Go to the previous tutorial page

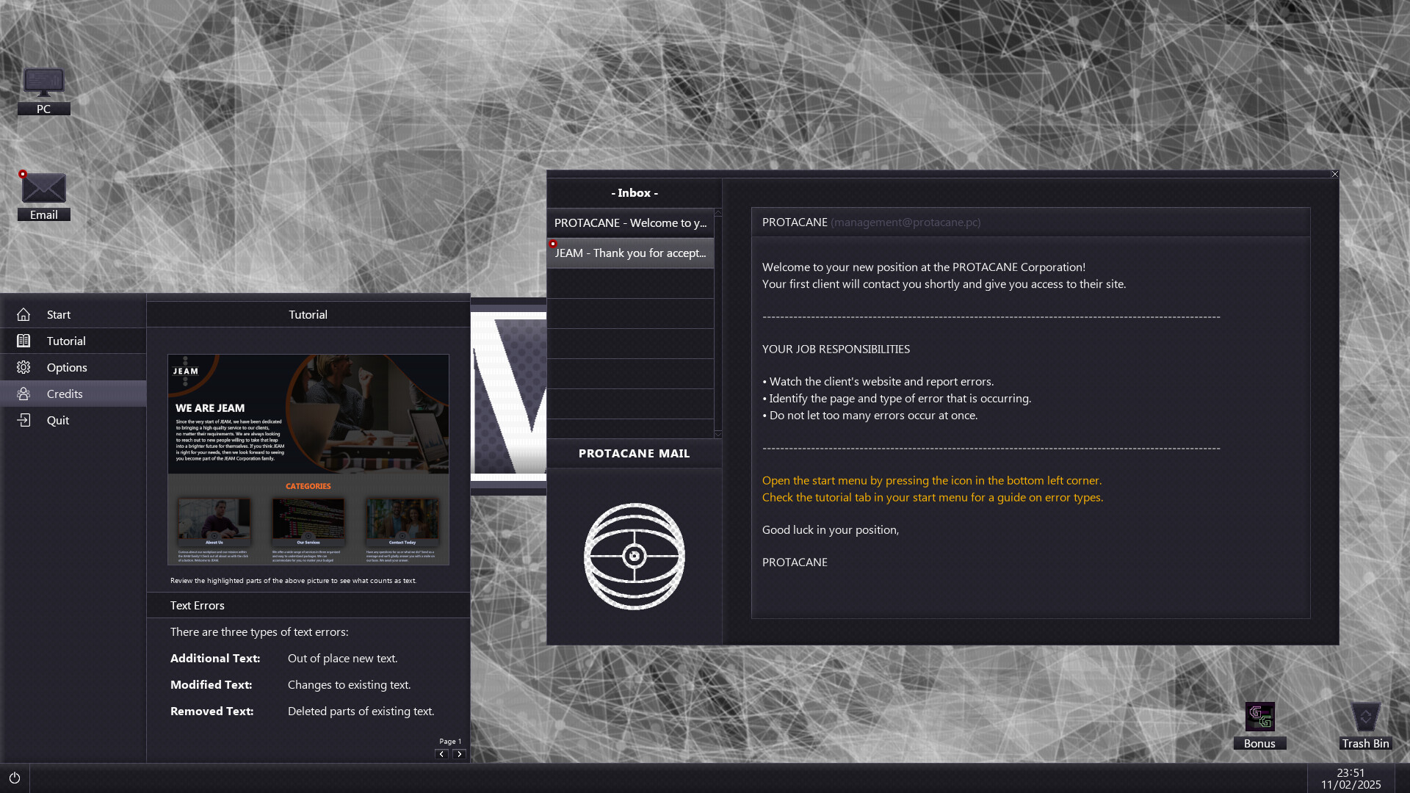(441, 754)
